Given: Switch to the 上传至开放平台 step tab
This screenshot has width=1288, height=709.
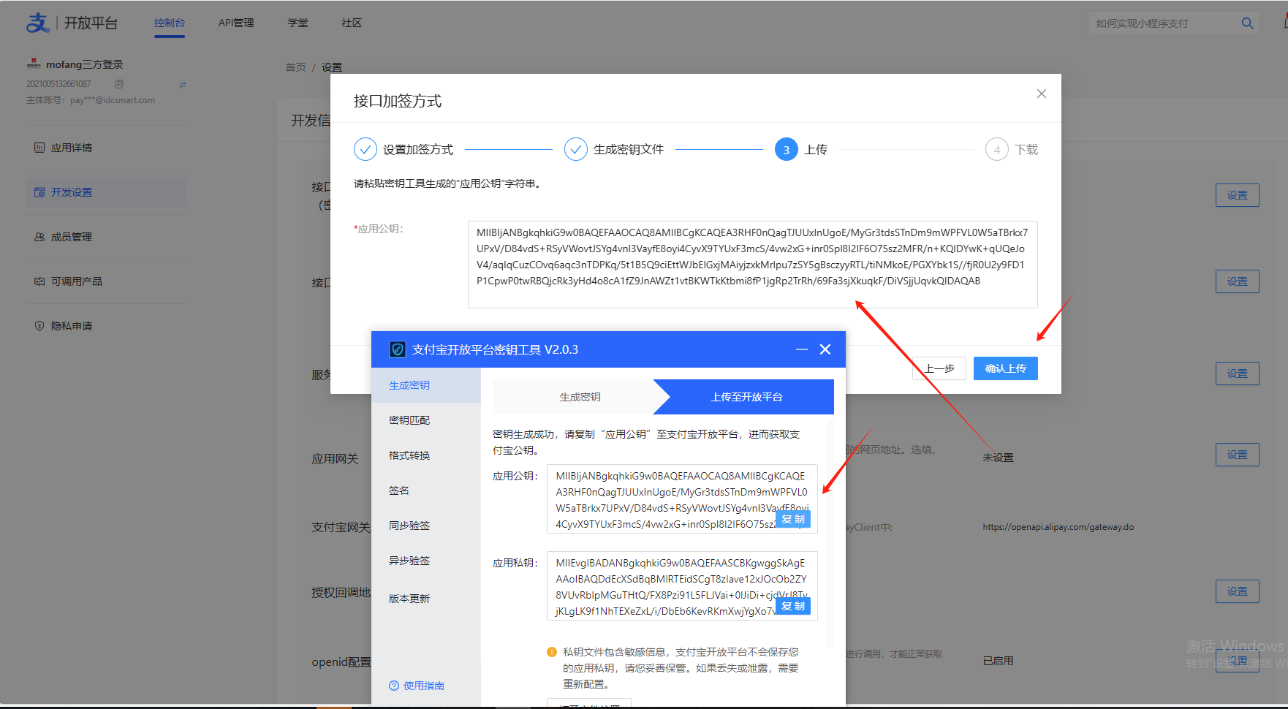Looking at the screenshot, I should 747,397.
